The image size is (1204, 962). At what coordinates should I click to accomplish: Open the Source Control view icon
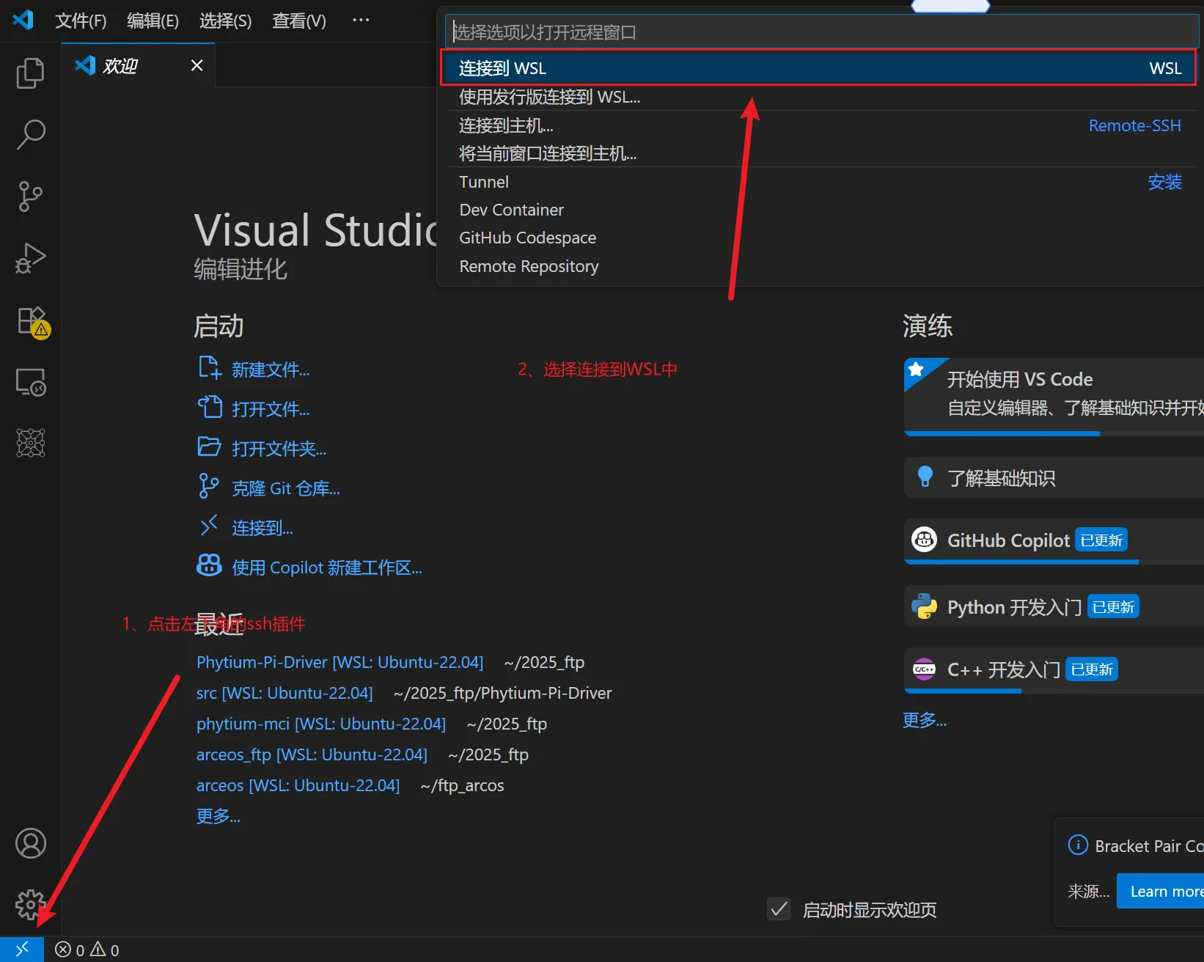tap(30, 196)
